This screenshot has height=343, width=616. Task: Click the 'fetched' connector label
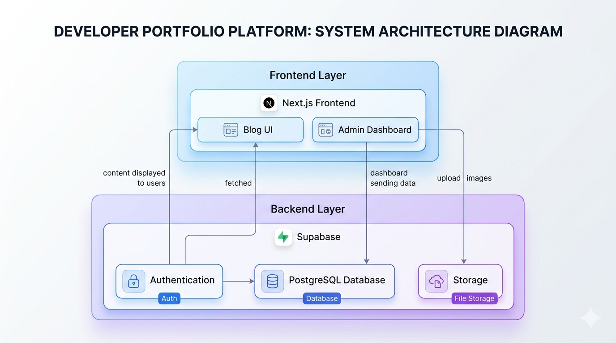click(238, 183)
